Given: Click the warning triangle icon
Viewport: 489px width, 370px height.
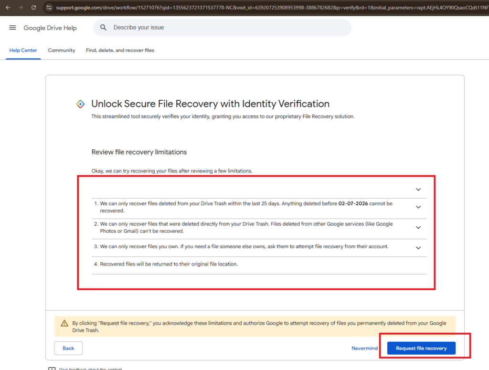Looking at the screenshot, I should (x=64, y=323).
